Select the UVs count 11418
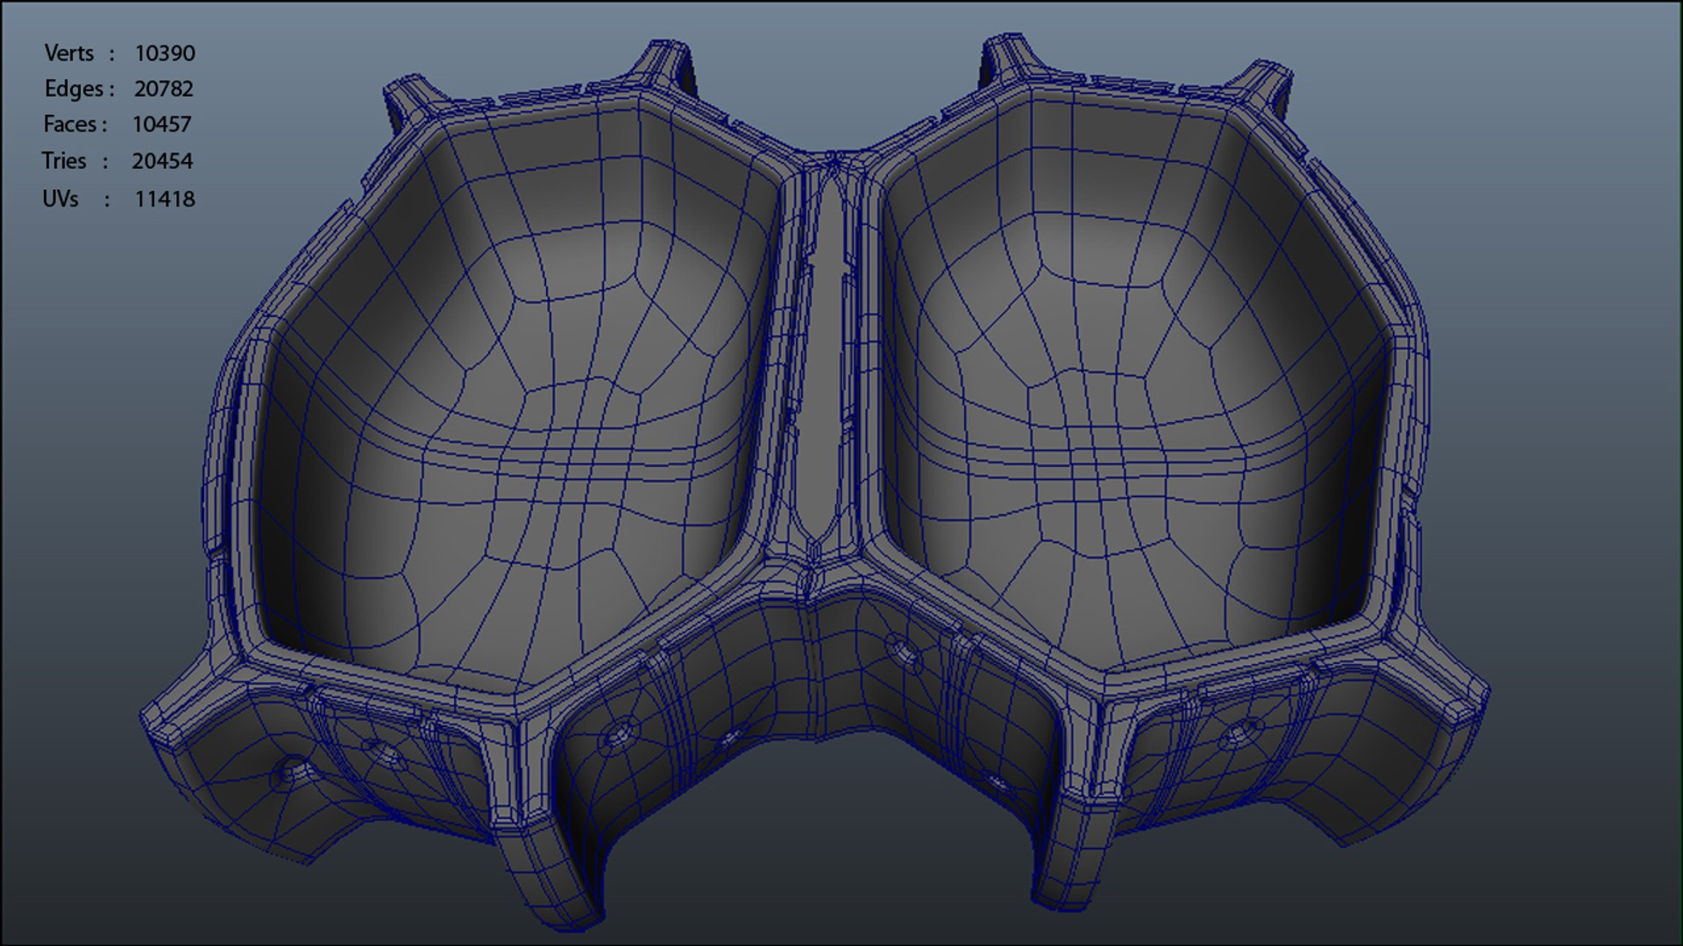 165,199
